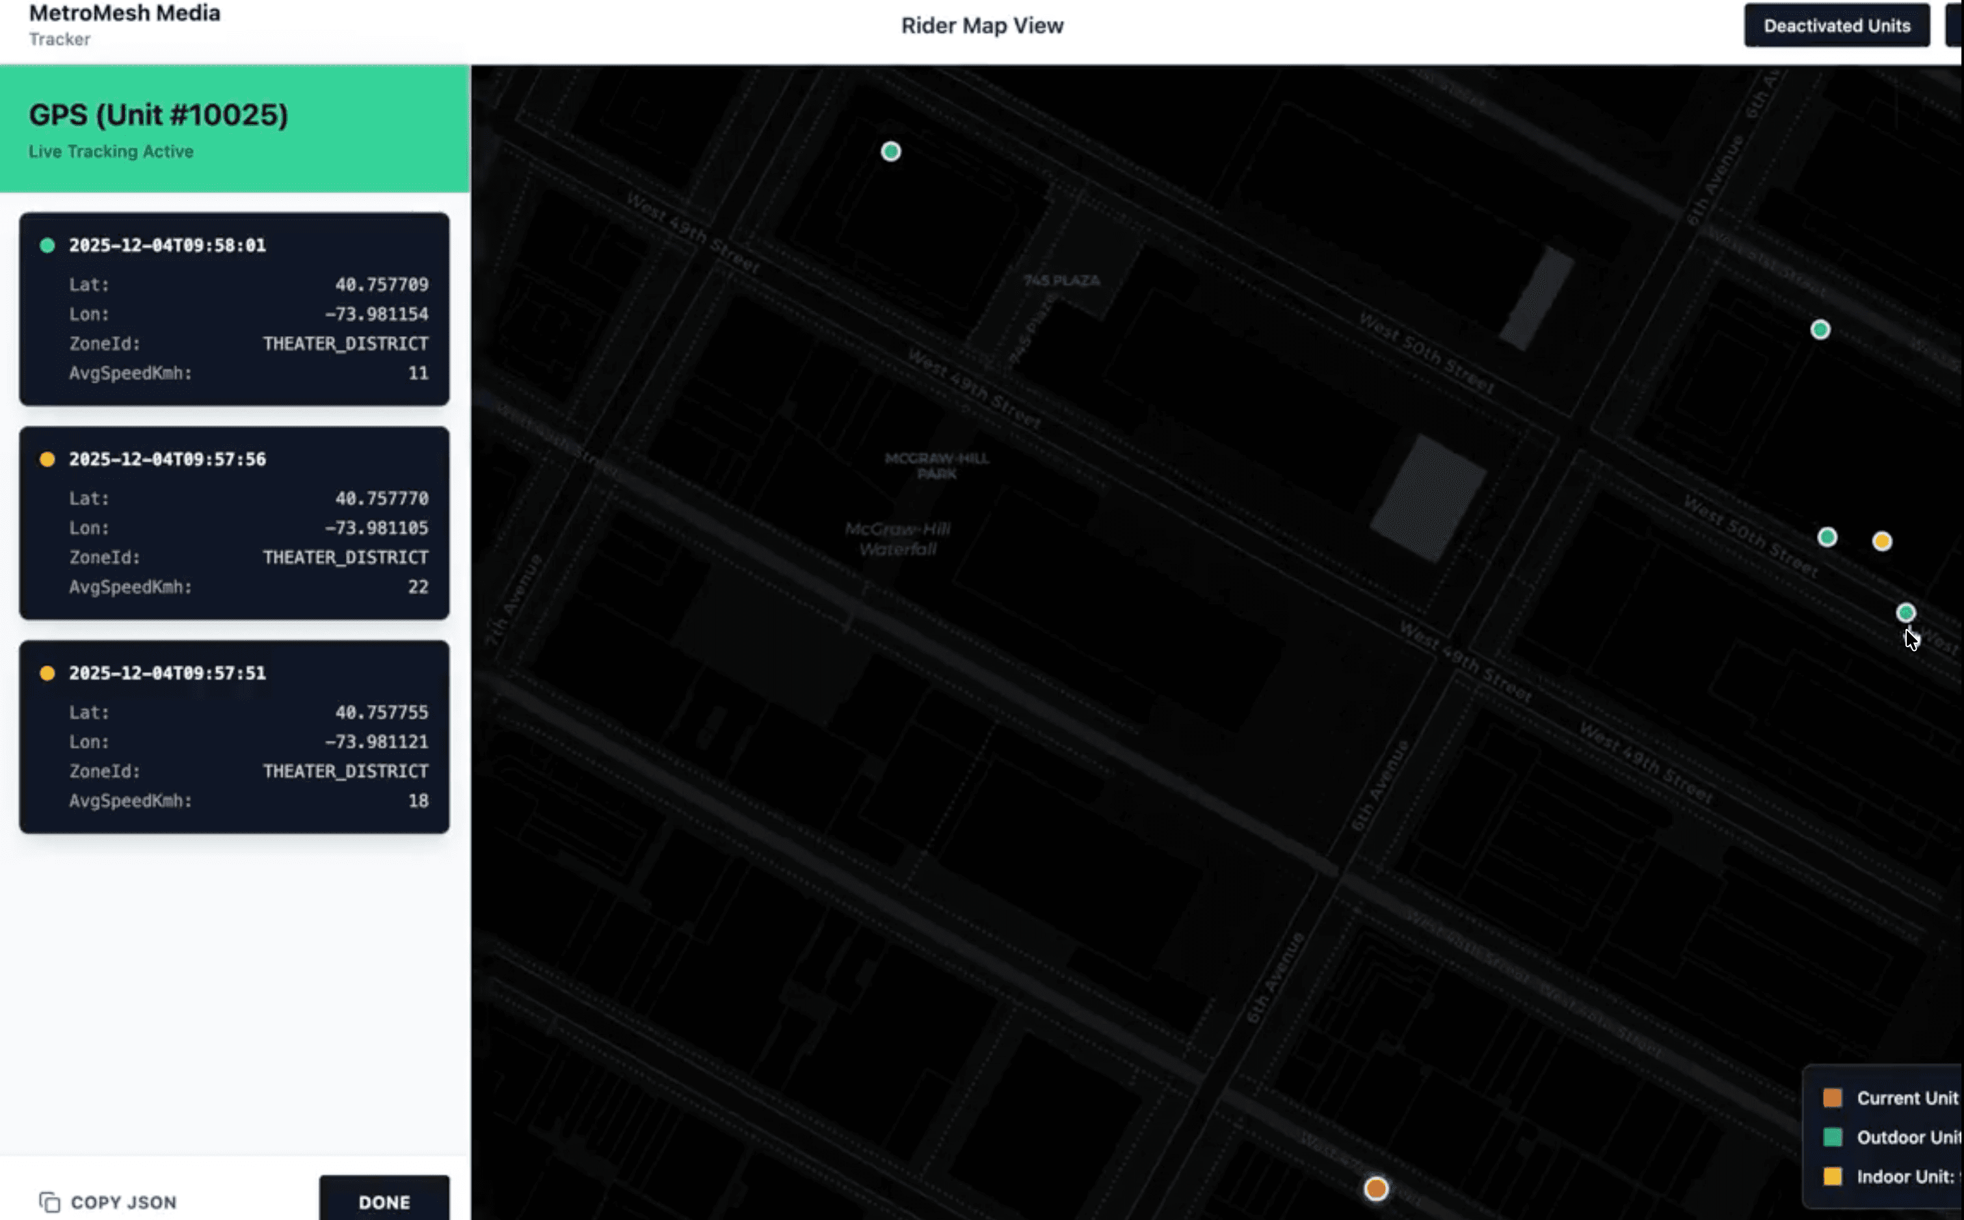Click the MCGRAW-HILL PARK map label
Image resolution: width=1964 pixels, height=1220 pixels.
[x=936, y=466]
